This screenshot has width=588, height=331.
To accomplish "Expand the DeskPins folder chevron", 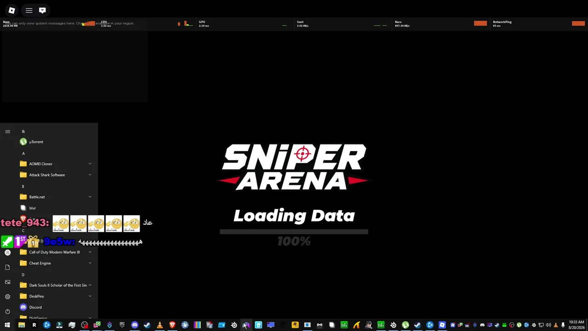I will click(90, 296).
